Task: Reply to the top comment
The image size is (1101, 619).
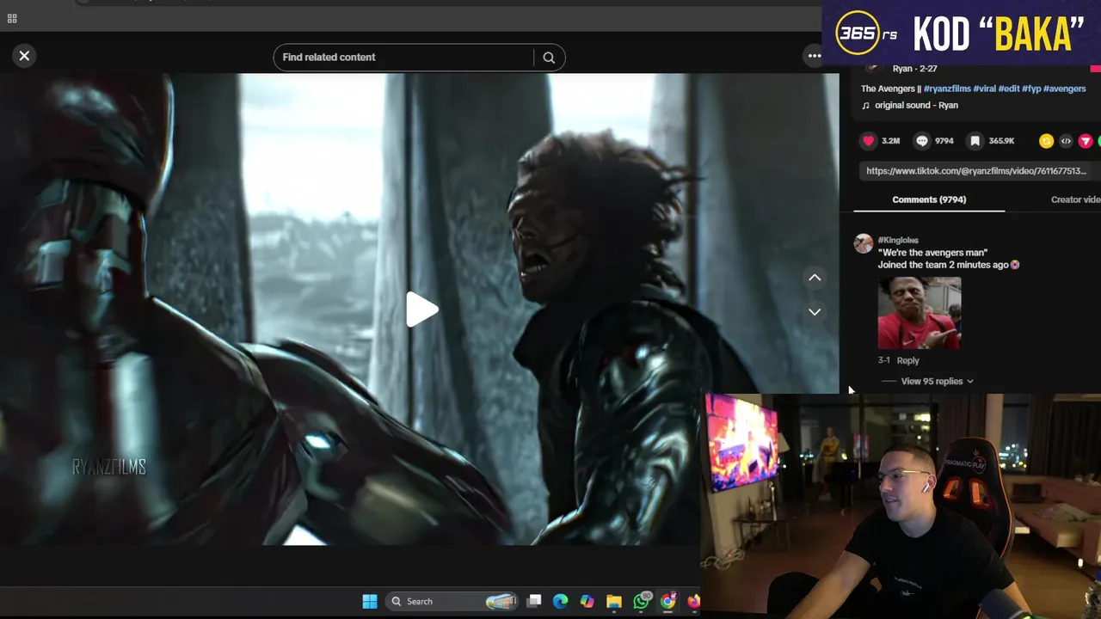Action: pyautogui.click(x=907, y=361)
